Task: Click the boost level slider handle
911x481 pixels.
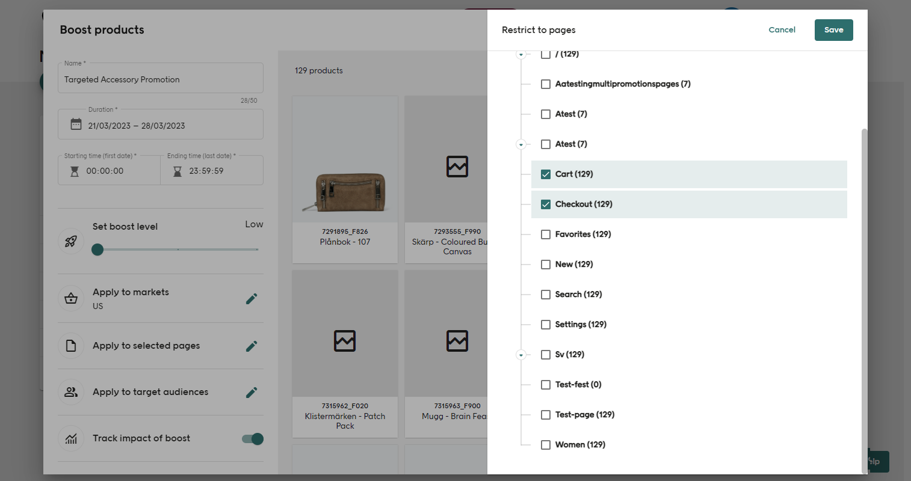Action: (97, 250)
